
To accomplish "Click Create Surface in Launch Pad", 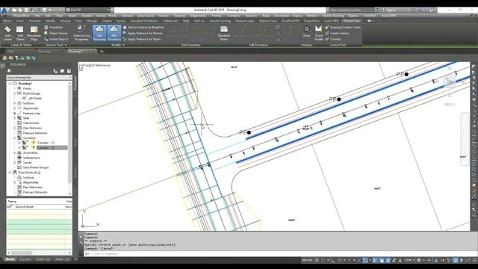I will pos(337,33).
